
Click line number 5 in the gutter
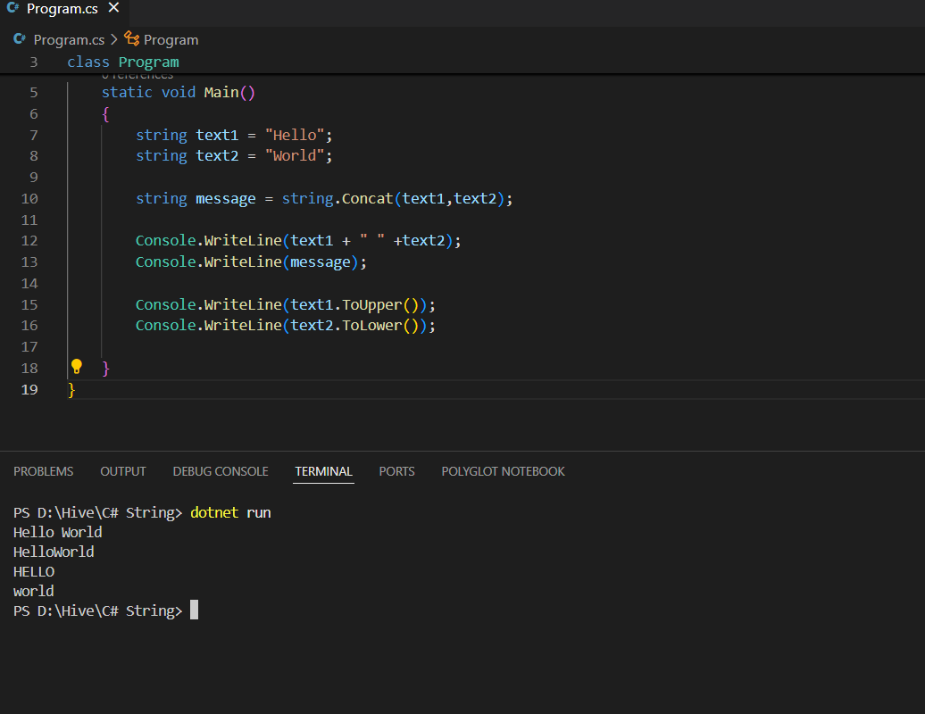point(34,93)
